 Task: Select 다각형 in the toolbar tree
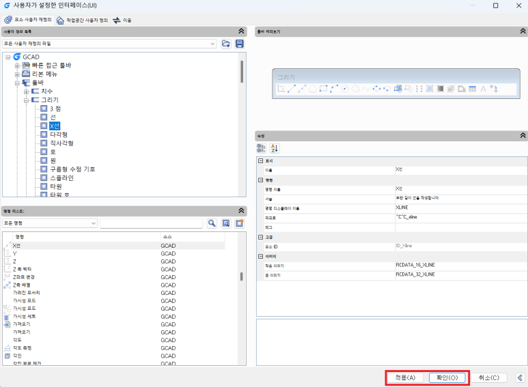(59, 134)
